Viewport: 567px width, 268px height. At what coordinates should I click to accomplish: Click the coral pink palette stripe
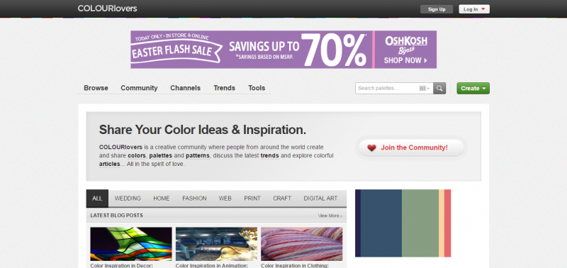coord(448,223)
